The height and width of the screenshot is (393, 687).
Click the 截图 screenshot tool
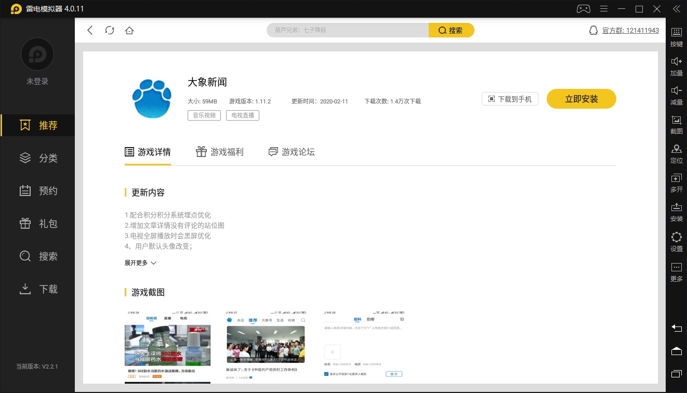pos(677,125)
